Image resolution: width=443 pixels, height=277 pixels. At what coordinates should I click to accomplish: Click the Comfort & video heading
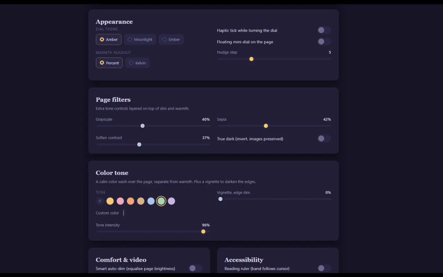(121, 260)
